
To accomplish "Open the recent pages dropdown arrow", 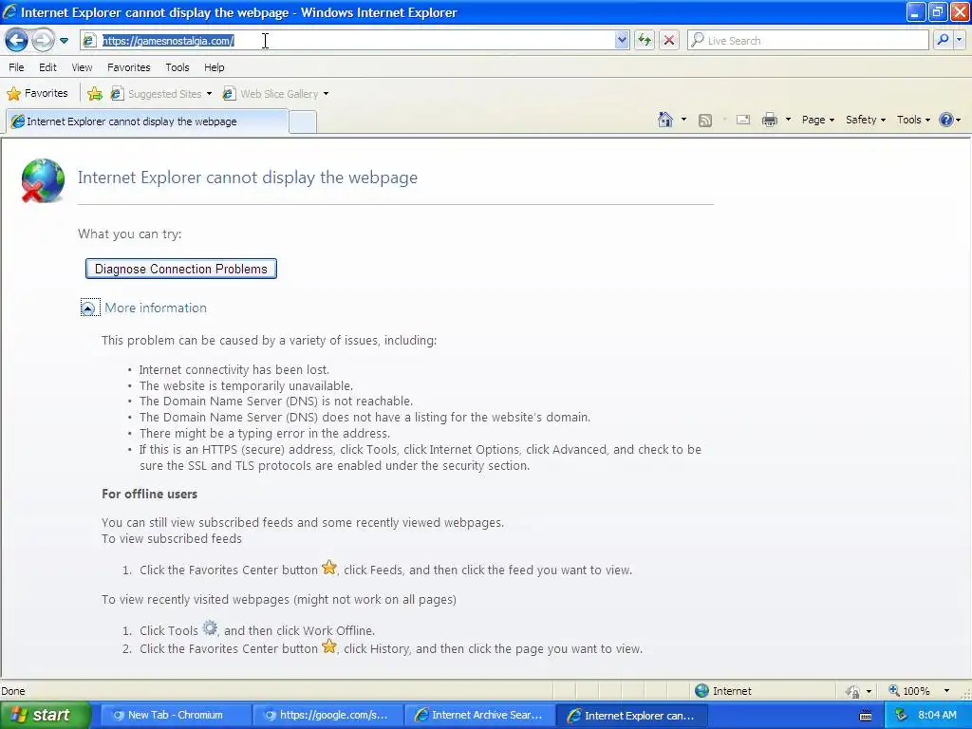I will coord(64,41).
